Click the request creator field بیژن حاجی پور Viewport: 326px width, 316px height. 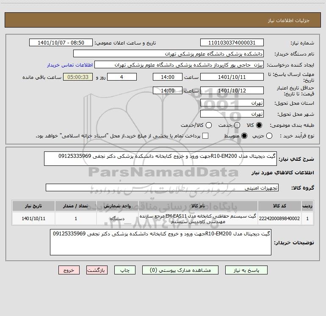point(179,65)
